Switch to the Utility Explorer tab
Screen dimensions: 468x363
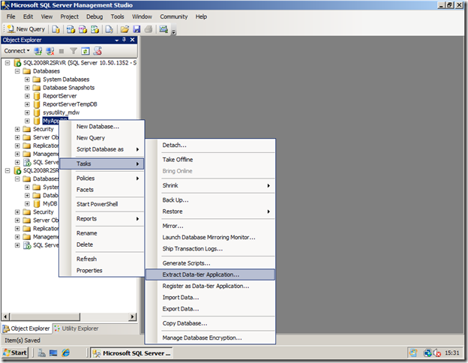(x=76, y=328)
